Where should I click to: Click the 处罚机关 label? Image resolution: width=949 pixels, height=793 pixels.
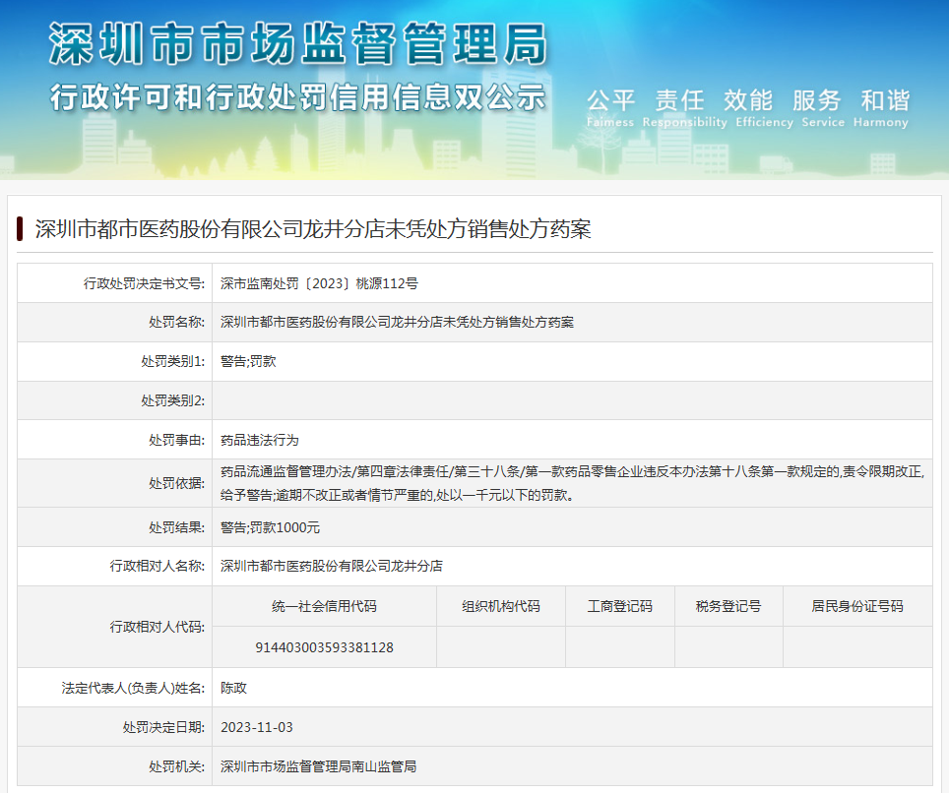[177, 766]
